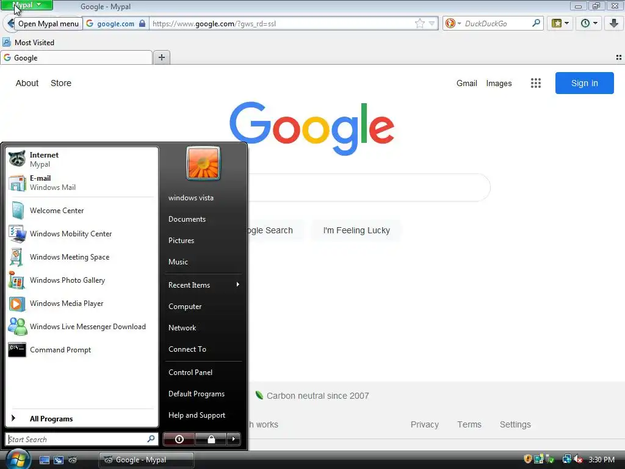Click the Windows Start orb
The image size is (625, 469).
pos(16,459)
